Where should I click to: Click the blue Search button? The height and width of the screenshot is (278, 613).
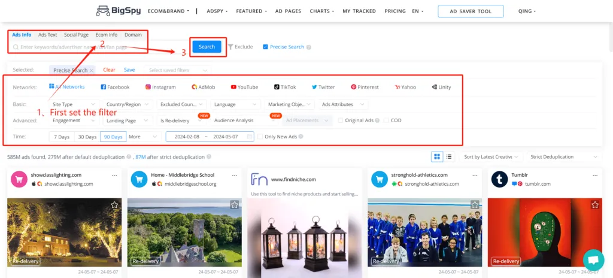point(207,47)
